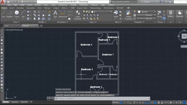
Task: Activate the Copy tool in Modify panel
Action: pyautogui.click(x=35, y=15)
